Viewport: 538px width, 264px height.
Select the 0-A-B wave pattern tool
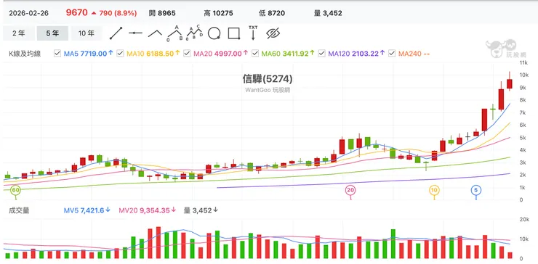pyautogui.click(x=174, y=33)
